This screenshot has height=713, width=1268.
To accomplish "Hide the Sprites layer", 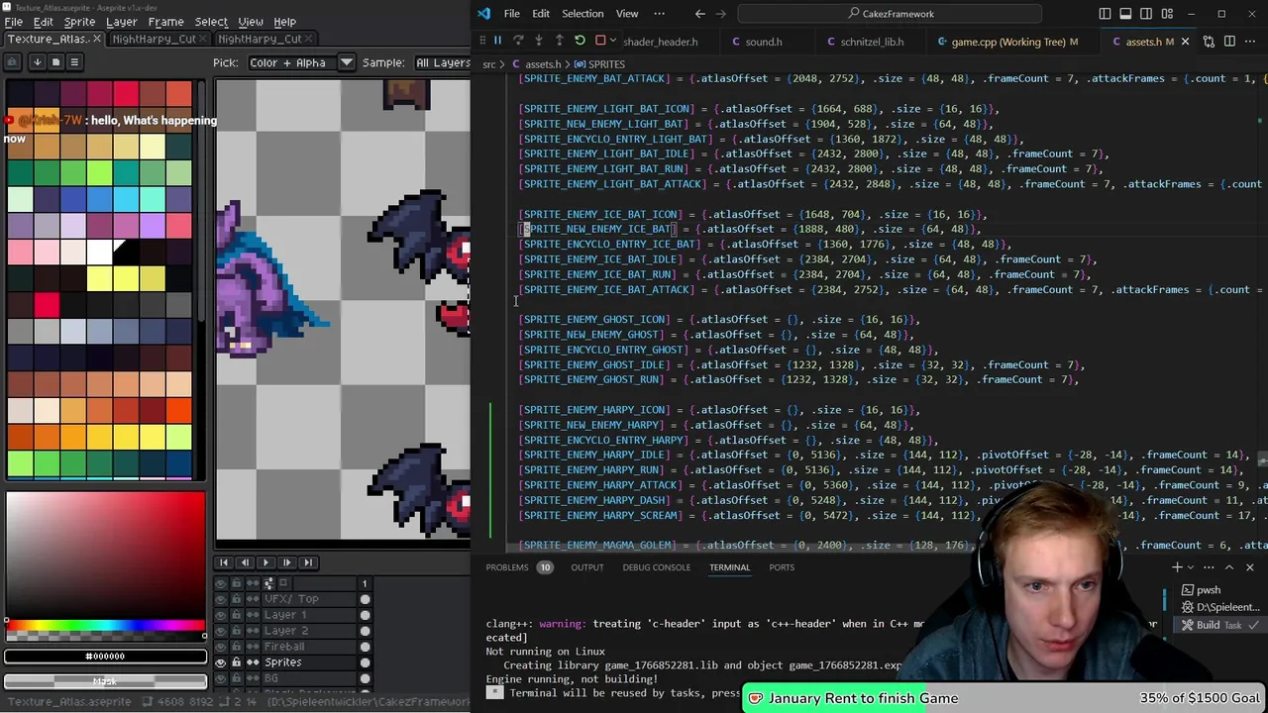I will click(221, 662).
